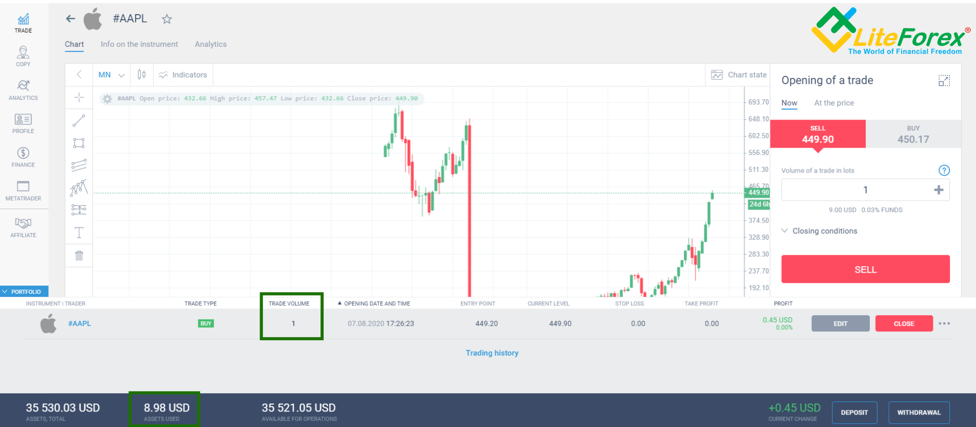Screen dimensions: 976x427
Task: Open the Trading history link
Action: coord(492,353)
